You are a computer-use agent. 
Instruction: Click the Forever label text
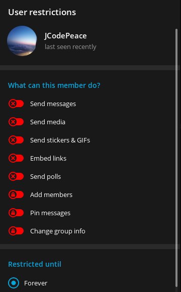pyautogui.click(x=36, y=283)
